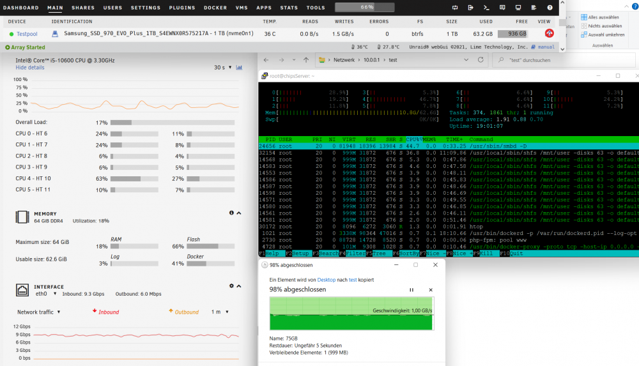Click the F10 Quit key in htop

pos(512,254)
